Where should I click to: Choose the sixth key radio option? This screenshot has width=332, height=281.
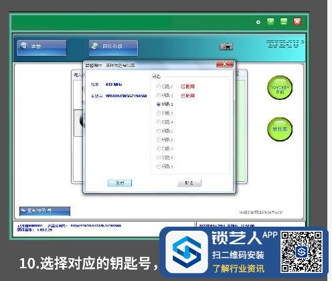pyautogui.click(x=159, y=131)
